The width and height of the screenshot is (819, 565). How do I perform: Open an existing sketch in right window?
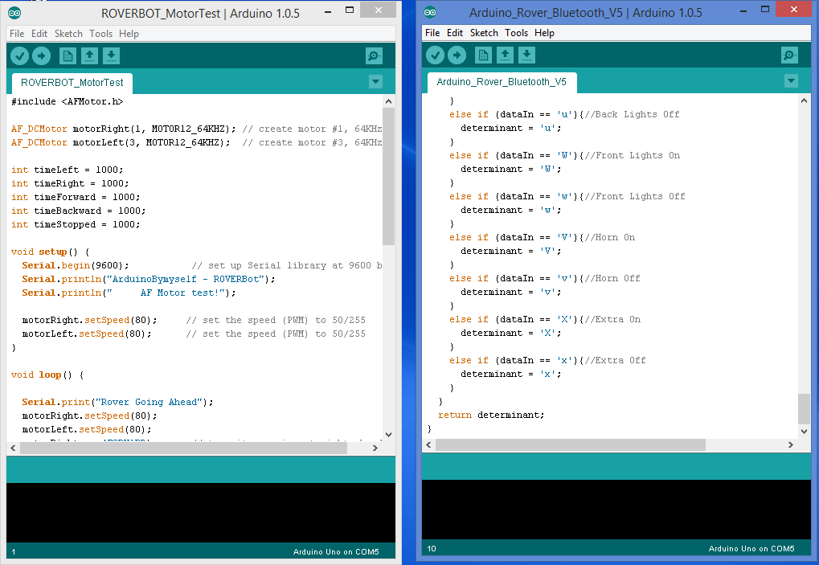tap(506, 55)
